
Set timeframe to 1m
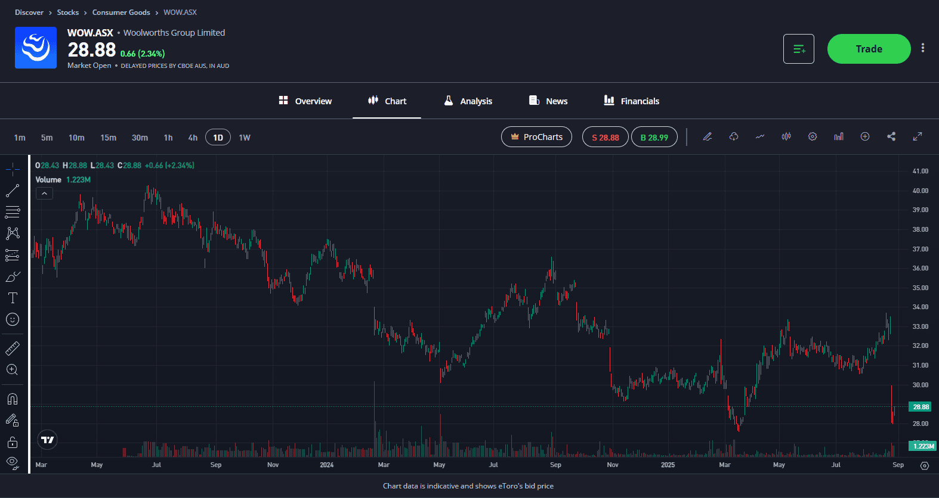pyautogui.click(x=20, y=138)
